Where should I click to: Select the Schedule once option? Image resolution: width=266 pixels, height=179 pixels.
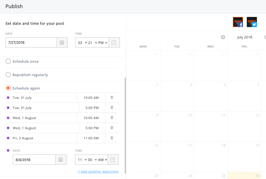coord(8,62)
